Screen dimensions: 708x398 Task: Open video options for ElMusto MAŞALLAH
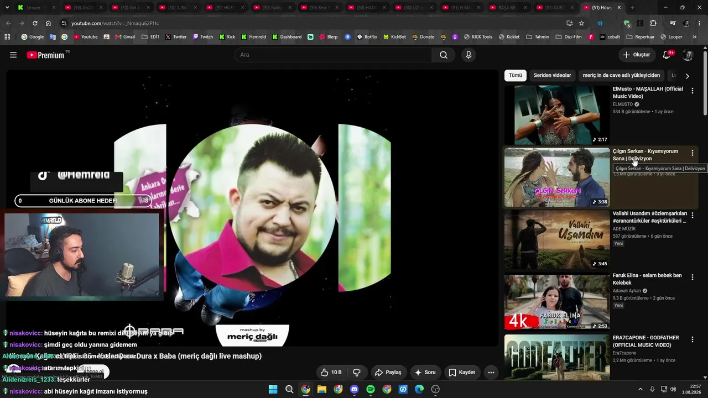point(692,91)
